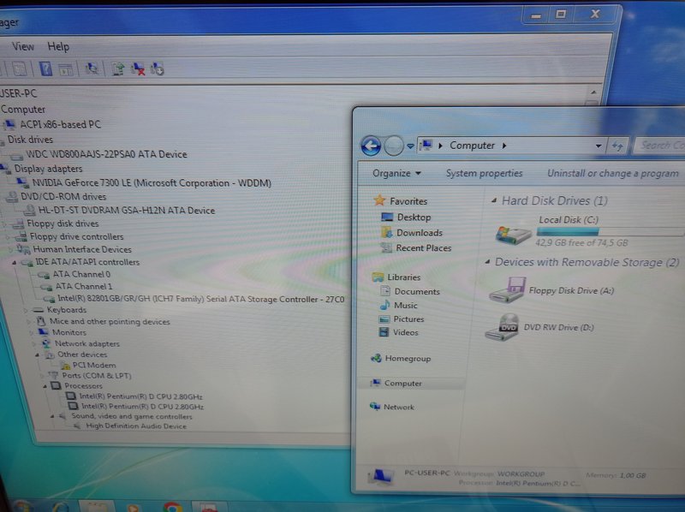Select Ports (COM & LPT) category
Image resolution: width=685 pixels, height=512 pixels.
click(97, 376)
